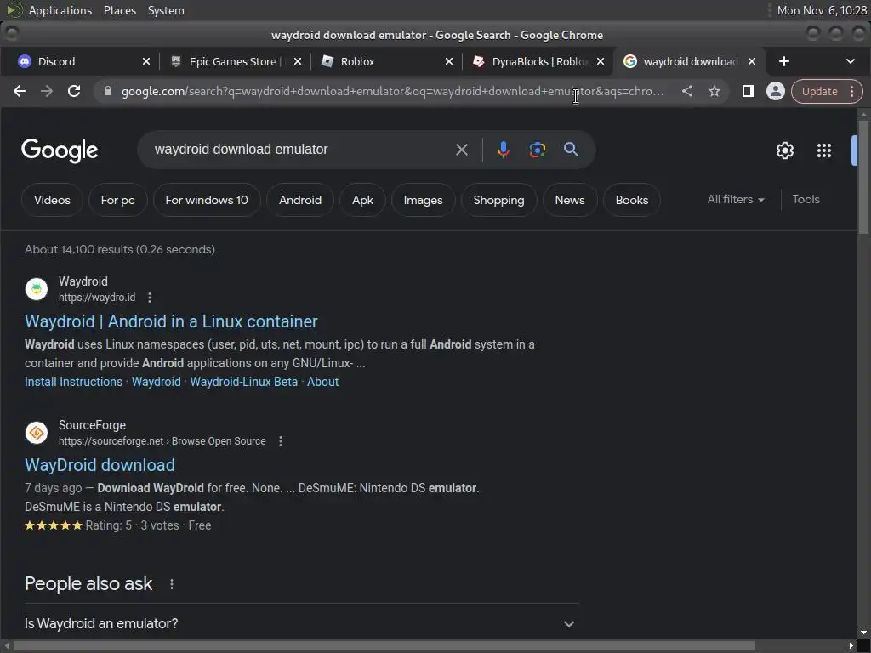The height and width of the screenshot is (653, 871).
Task: Switch to Shopping results
Action: (498, 200)
